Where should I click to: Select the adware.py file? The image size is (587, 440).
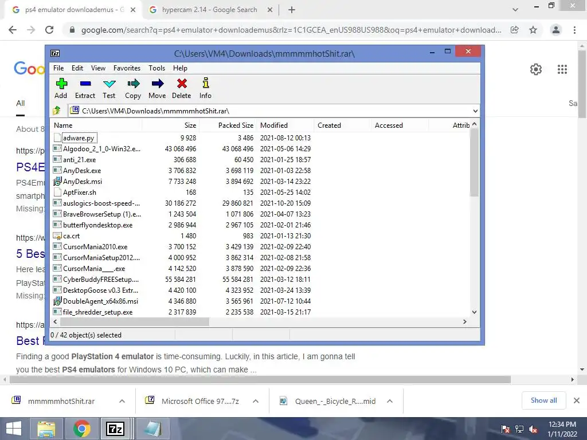coord(79,138)
